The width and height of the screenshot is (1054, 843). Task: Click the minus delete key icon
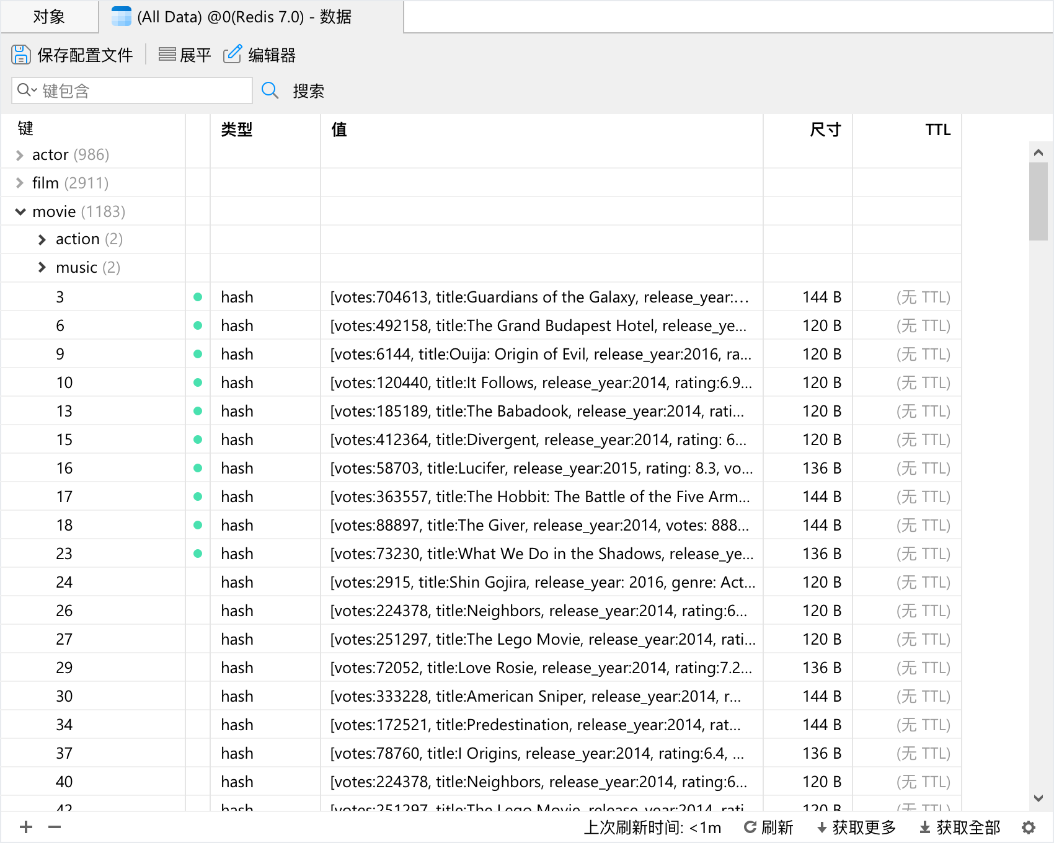click(55, 827)
